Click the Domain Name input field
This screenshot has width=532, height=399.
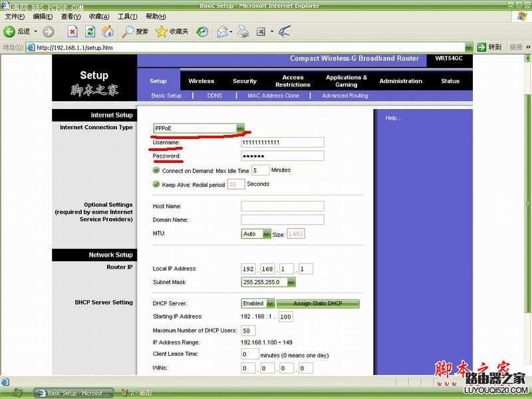pyautogui.click(x=282, y=219)
